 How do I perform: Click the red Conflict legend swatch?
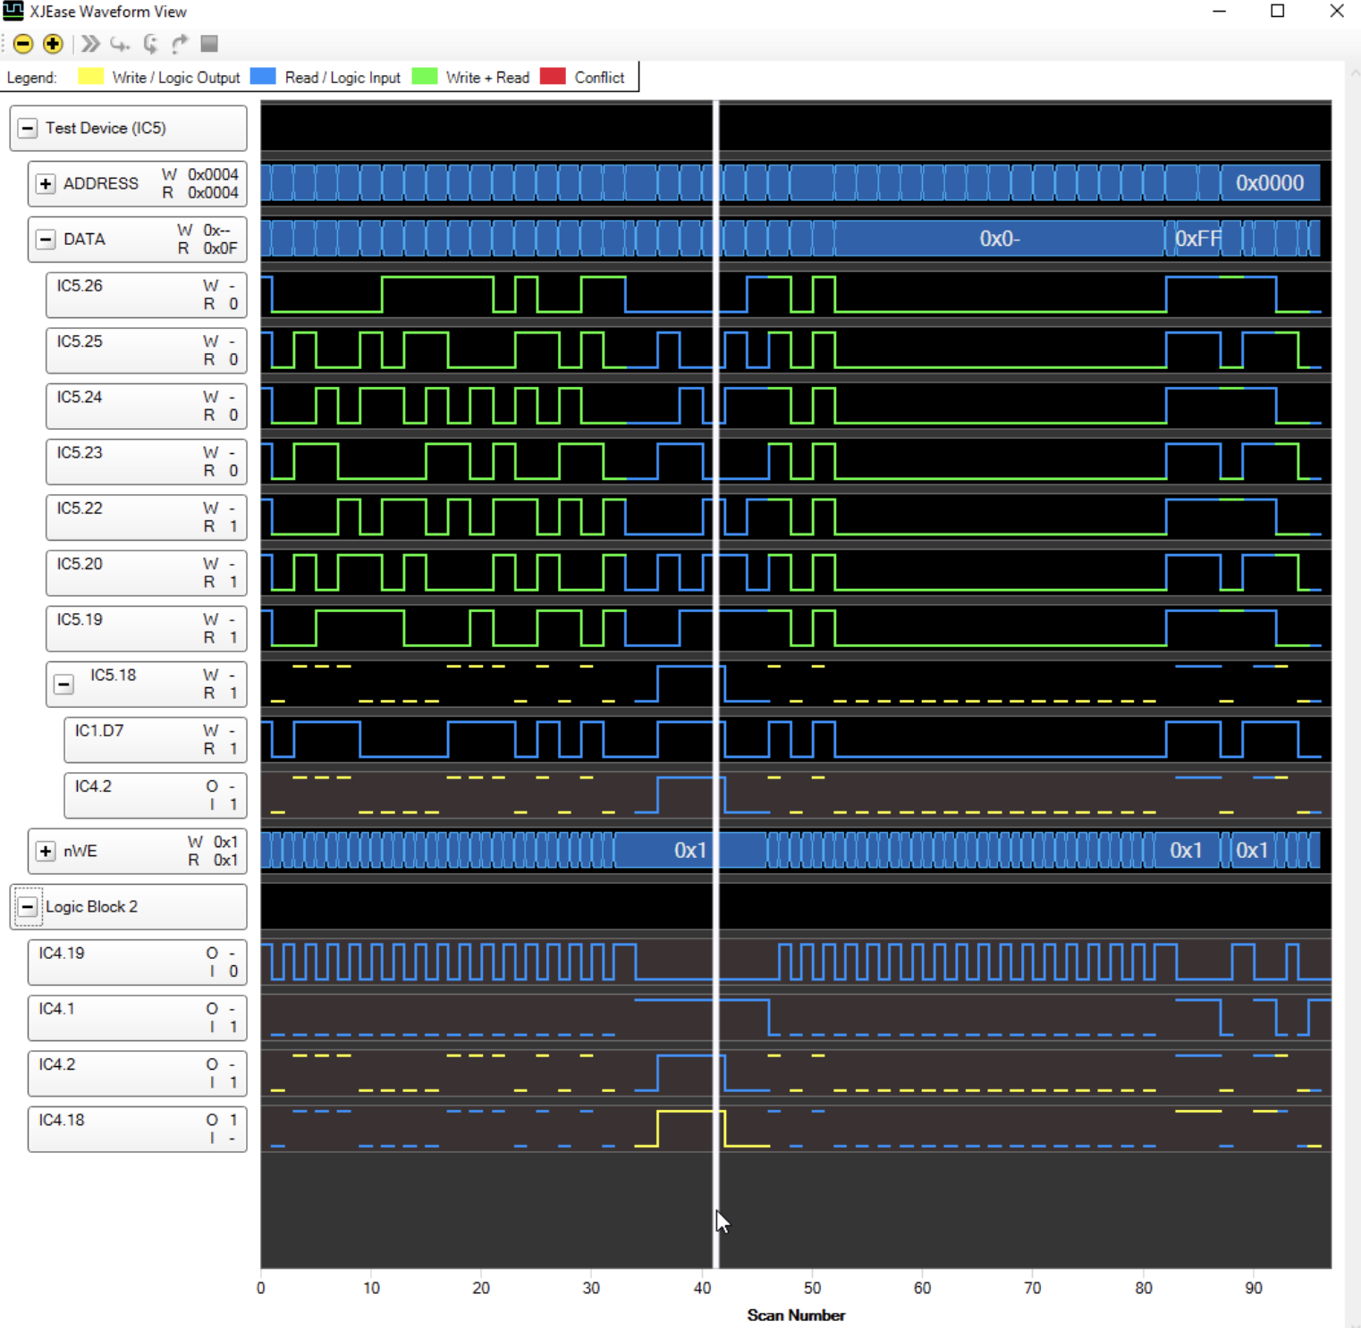pos(553,77)
